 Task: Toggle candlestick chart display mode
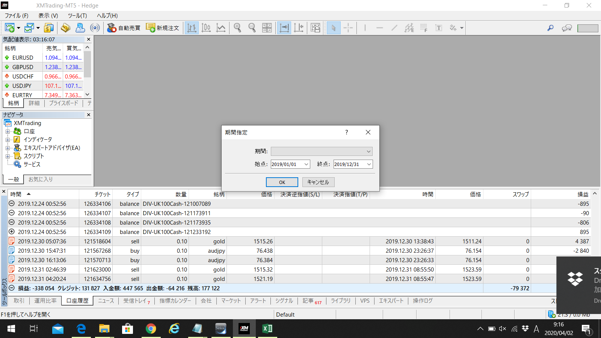206,28
